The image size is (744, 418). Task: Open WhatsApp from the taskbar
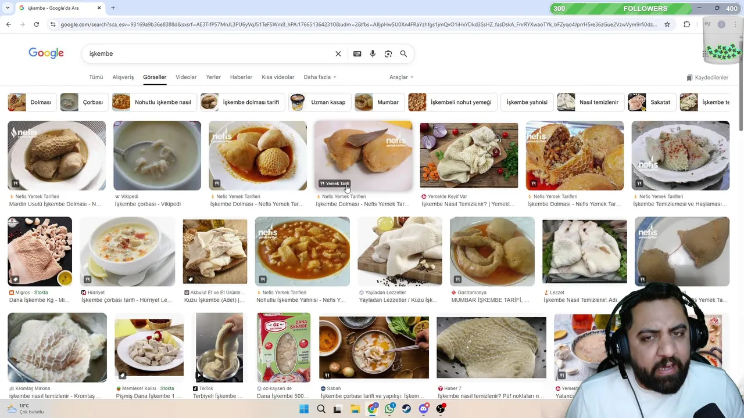click(389, 409)
